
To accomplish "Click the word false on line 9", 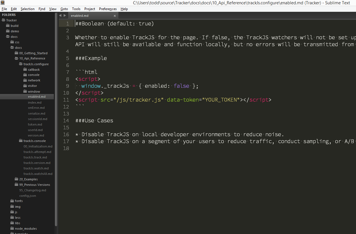I will [182, 86].
